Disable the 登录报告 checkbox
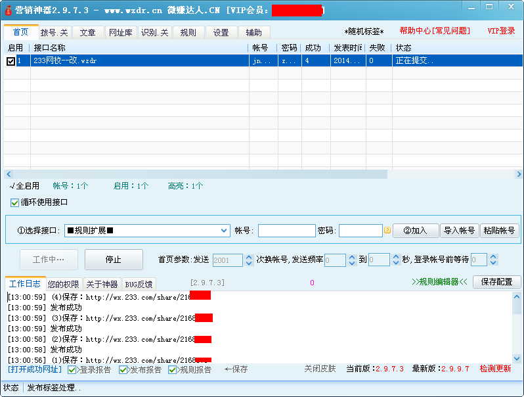 click(72, 370)
